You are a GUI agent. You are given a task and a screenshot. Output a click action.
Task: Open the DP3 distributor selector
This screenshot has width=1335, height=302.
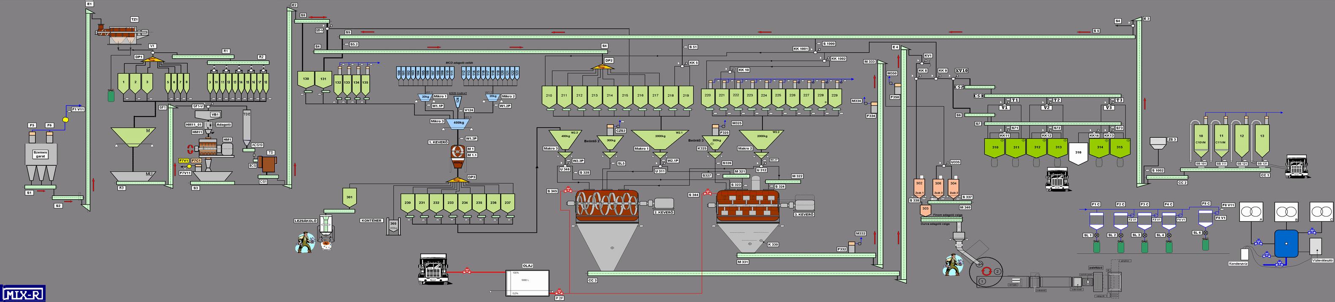point(457,179)
